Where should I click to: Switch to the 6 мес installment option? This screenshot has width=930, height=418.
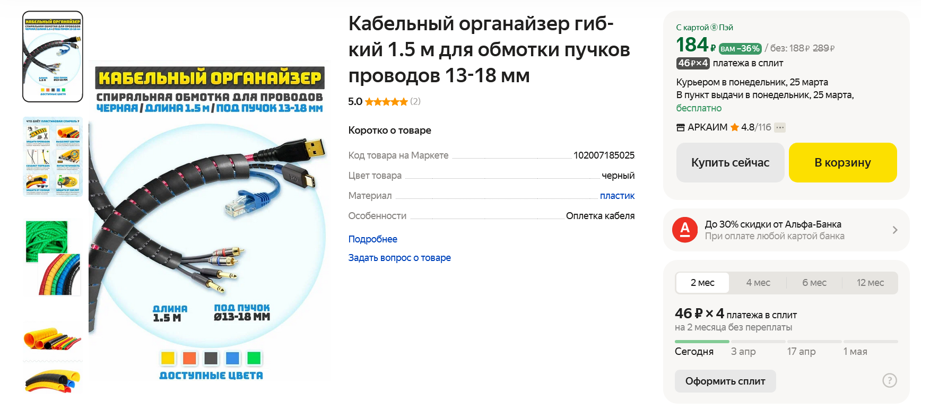click(x=814, y=283)
